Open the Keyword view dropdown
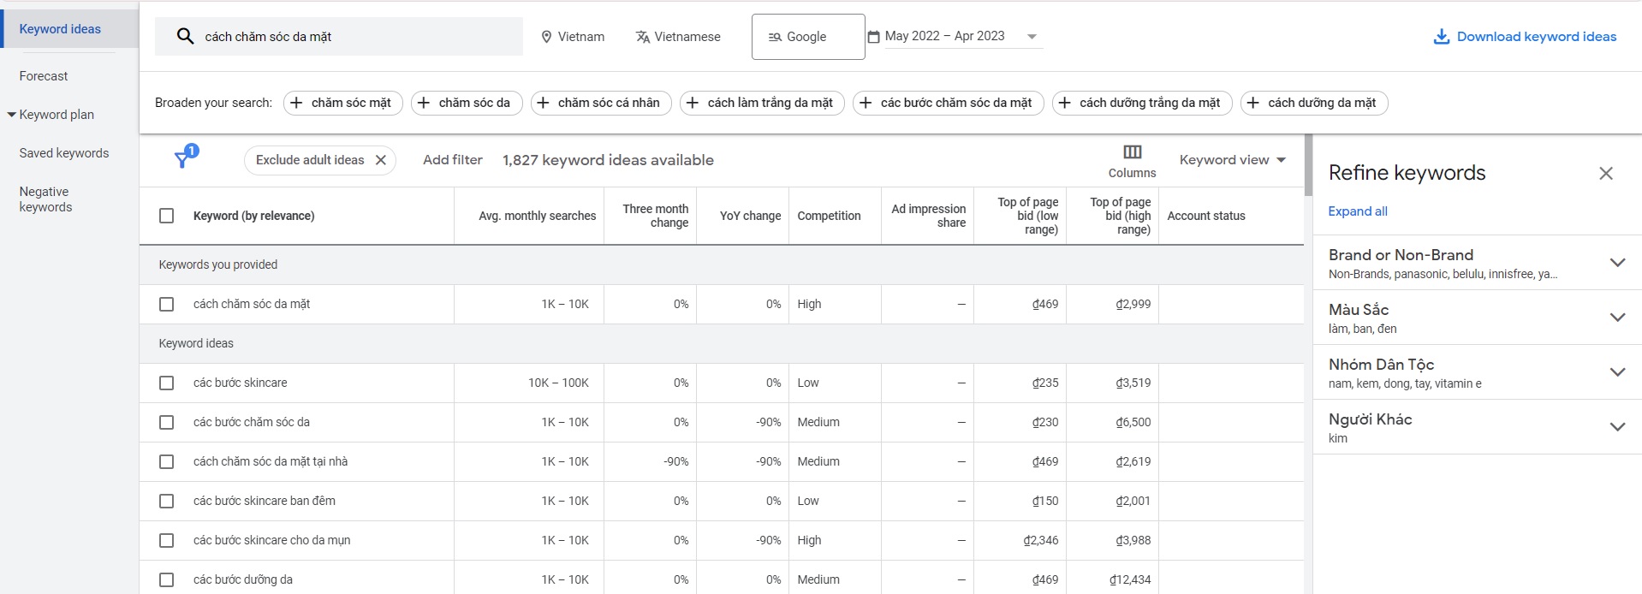The image size is (1642, 594). tap(1232, 160)
